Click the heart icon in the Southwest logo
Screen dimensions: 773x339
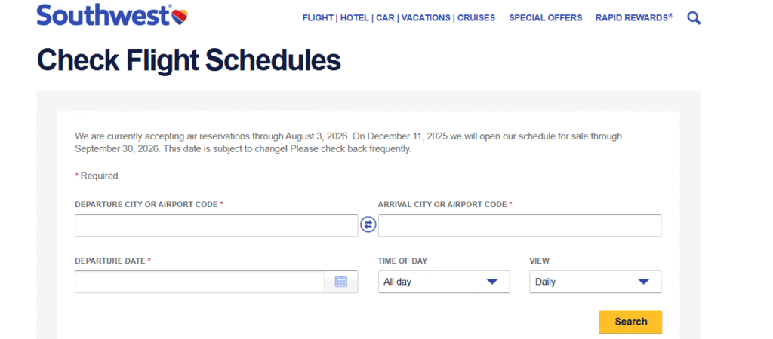(x=180, y=14)
